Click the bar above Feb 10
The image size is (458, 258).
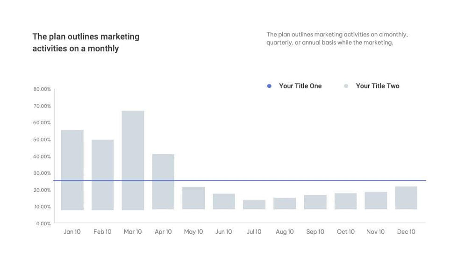coord(102,174)
